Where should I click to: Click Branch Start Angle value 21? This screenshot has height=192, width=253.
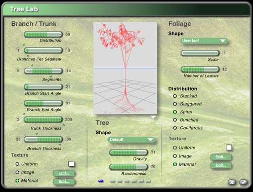coord(68,87)
